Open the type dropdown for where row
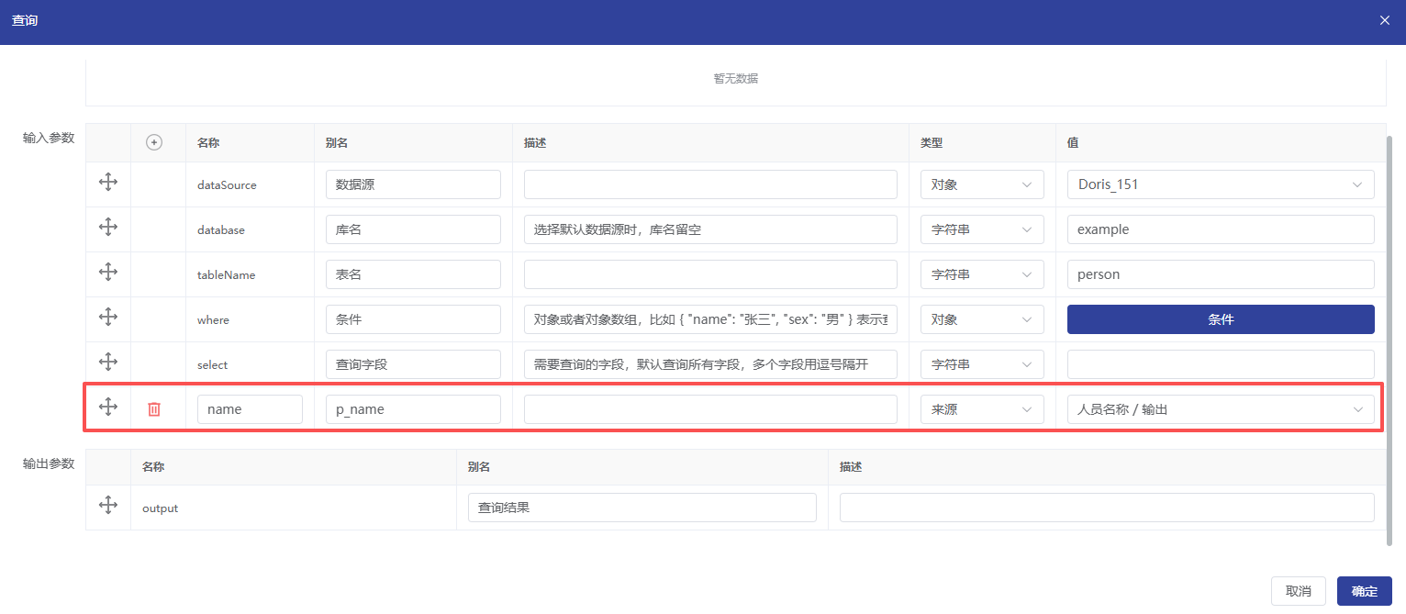1406x614 pixels. coord(981,319)
